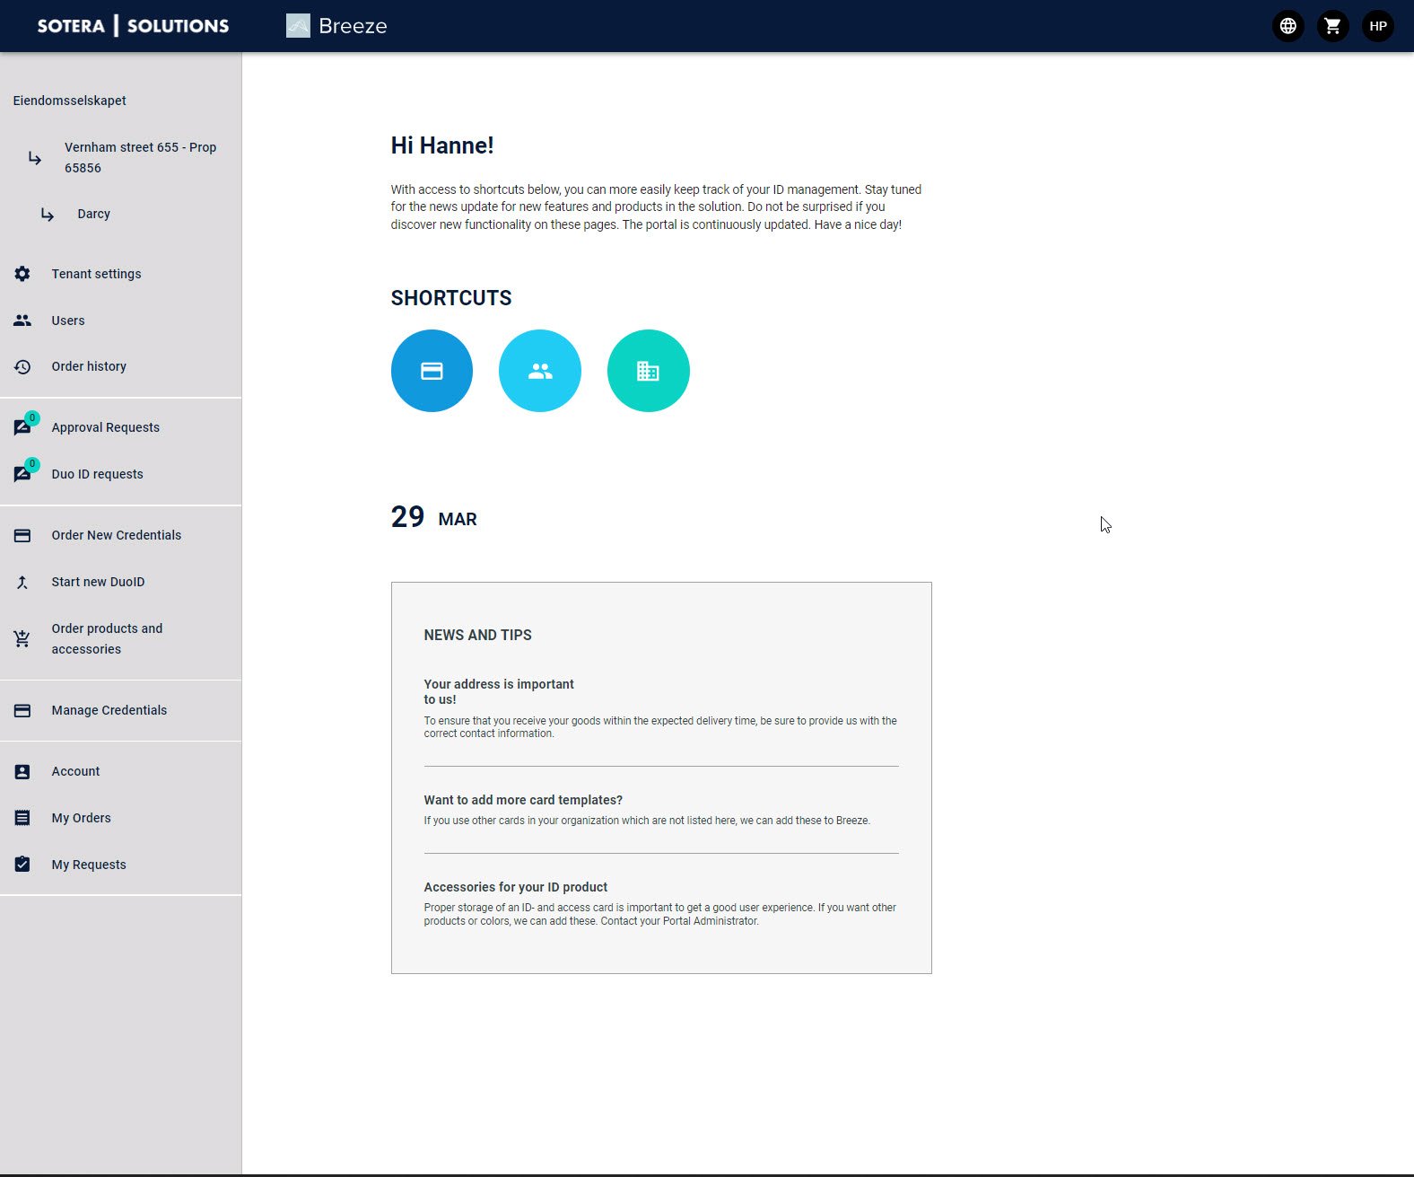The image size is (1414, 1177).
Task: Click the 29 MAR date label
Action: point(434,517)
